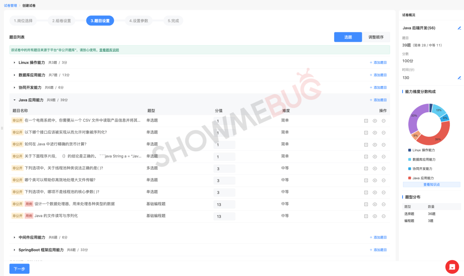Viewport: 464px width, 276px height.
Task: Open the 查看题库说明 link
Action: pyautogui.click(x=109, y=50)
